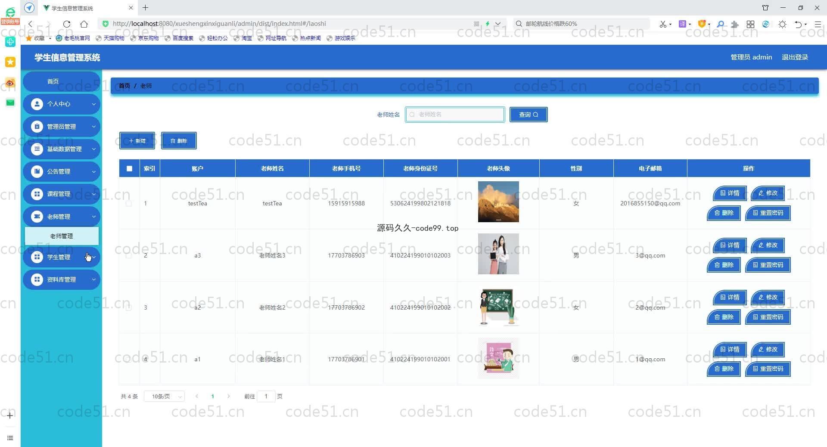Click the plus icon at bottom-left strip

tap(10, 416)
